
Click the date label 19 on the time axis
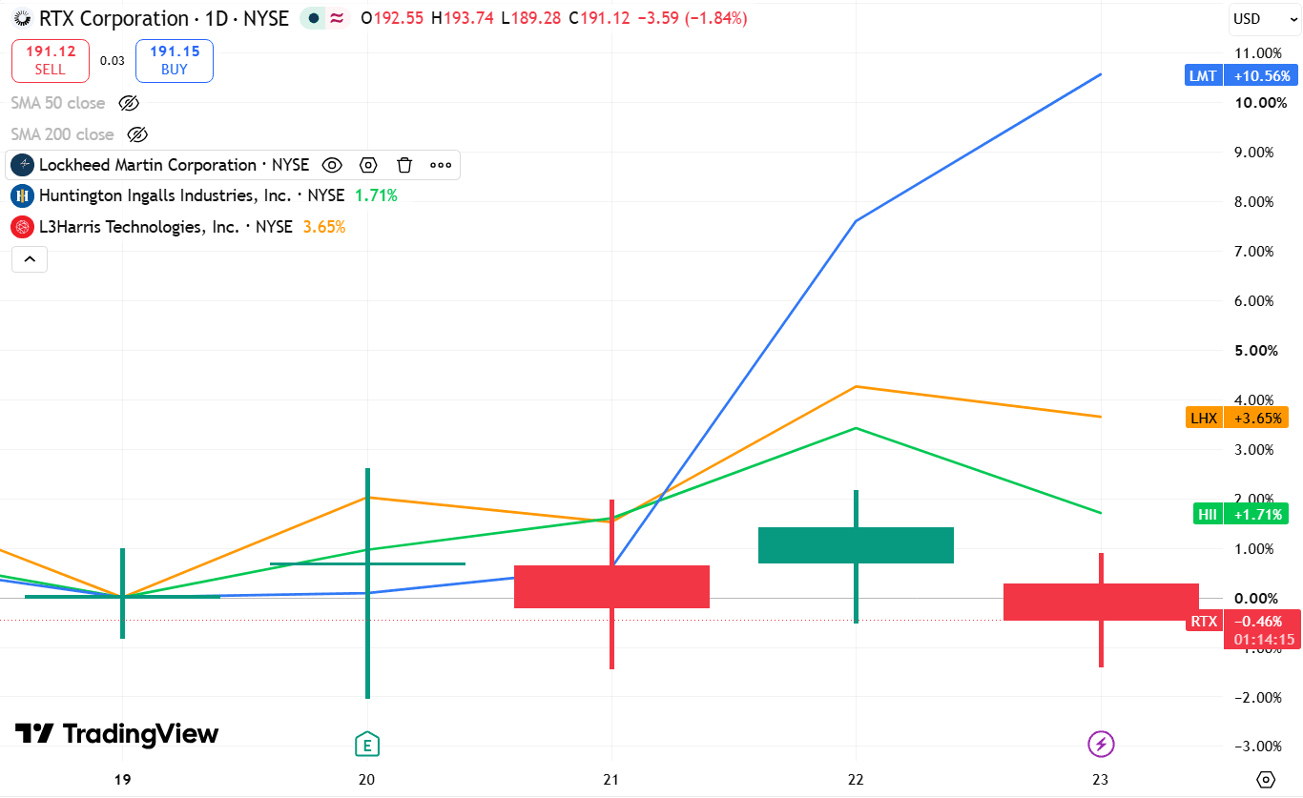point(122,779)
